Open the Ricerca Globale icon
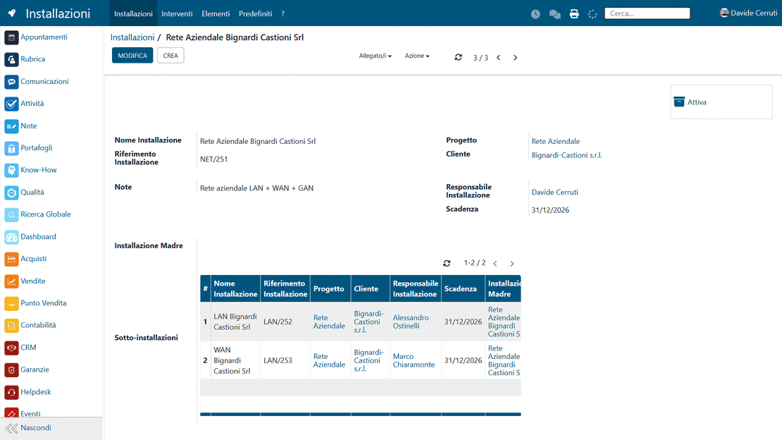The image size is (782, 440). tap(11, 215)
